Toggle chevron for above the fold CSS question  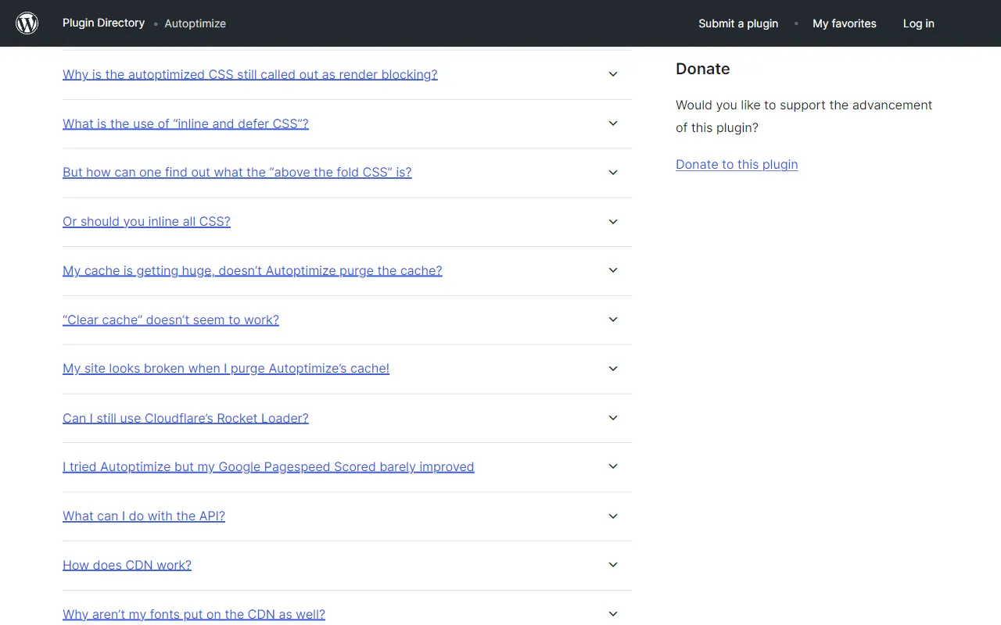[x=613, y=173]
